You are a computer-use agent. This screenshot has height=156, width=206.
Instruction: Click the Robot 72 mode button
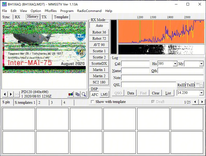pyautogui.click(x=99, y=38)
